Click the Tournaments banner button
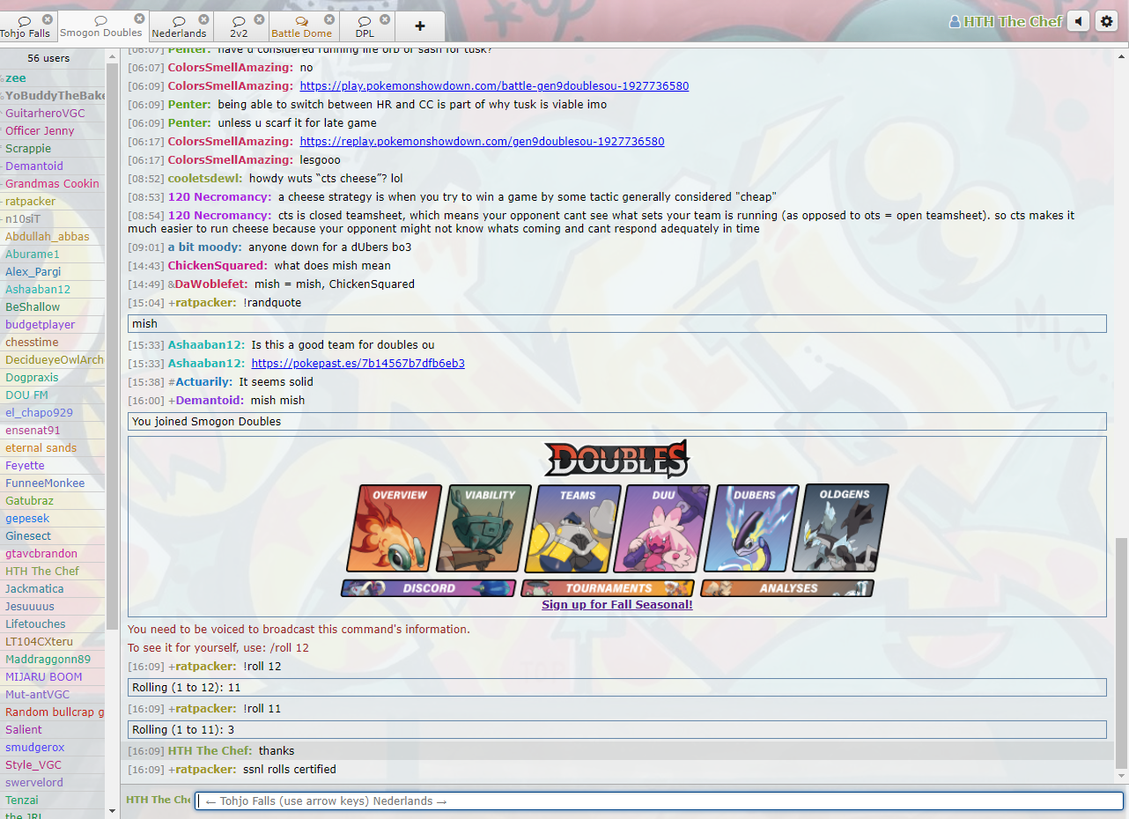This screenshot has width=1129, height=819. coord(608,588)
